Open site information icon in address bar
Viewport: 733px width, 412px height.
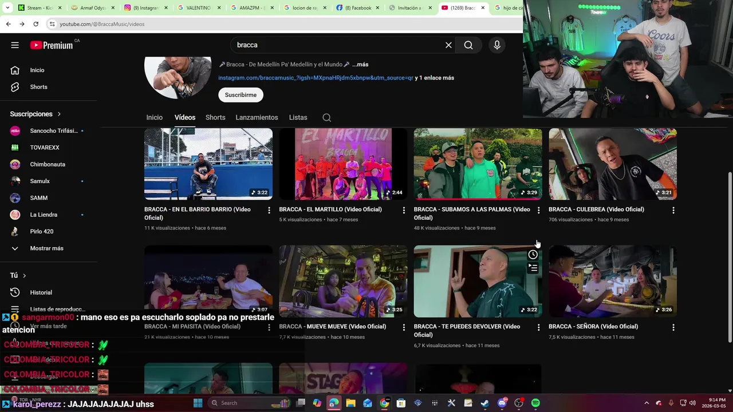tap(52, 24)
